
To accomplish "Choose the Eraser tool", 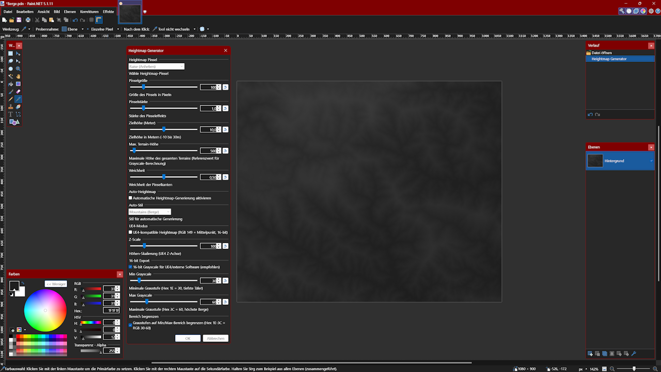I will (18, 91).
